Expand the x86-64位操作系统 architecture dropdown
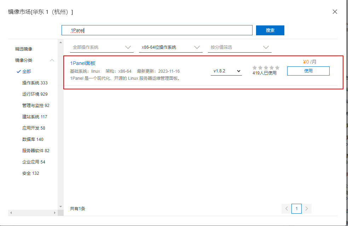The image size is (348, 226). 170,47
